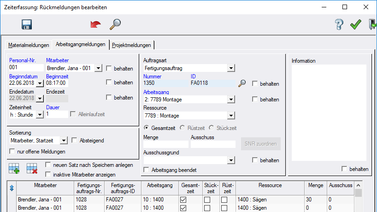377x212 pixels.
Task: Open search with toolbar magnifier icon
Action: (115, 24)
